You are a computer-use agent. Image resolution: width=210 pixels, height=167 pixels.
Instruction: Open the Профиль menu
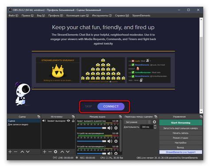pos(55,15)
